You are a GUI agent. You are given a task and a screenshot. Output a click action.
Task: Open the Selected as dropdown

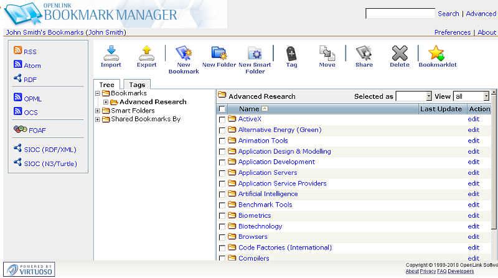(x=413, y=96)
